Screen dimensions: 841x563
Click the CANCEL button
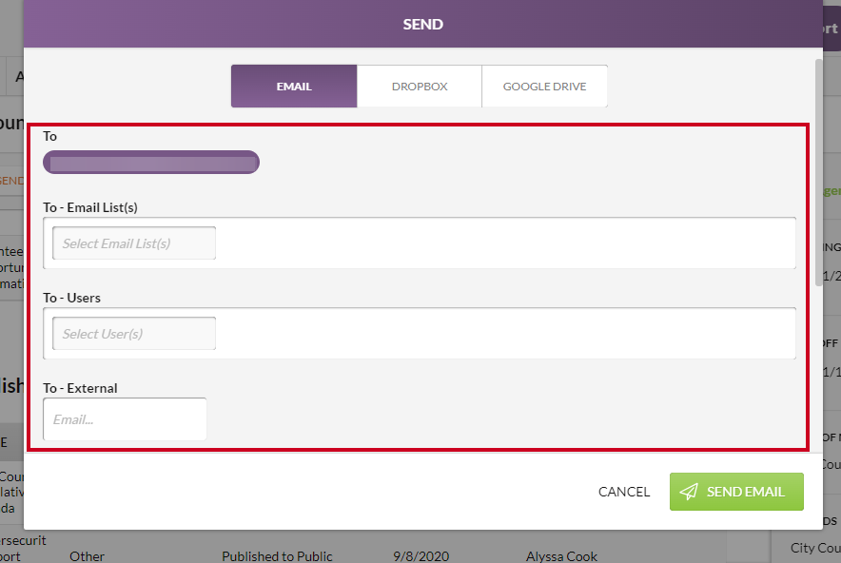click(x=624, y=492)
